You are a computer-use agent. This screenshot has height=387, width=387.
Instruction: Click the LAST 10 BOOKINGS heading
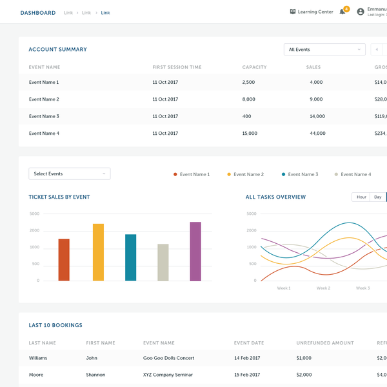coord(55,325)
